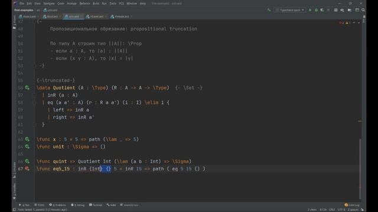
Task: Click the green hammer Build Project icon
Action: pyautogui.click(x=269, y=10)
